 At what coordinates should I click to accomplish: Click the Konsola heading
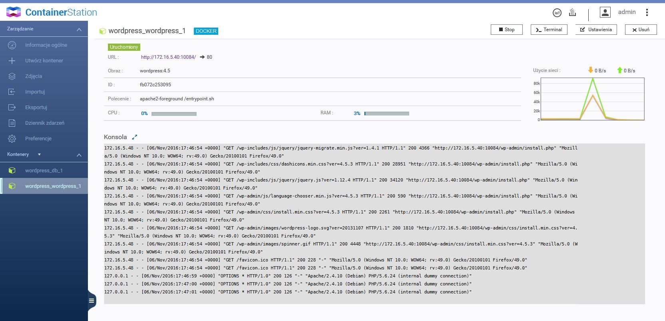tap(115, 137)
